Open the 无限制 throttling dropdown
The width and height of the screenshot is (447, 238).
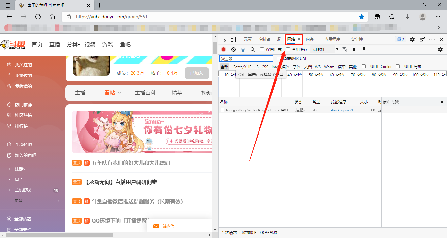(325, 49)
